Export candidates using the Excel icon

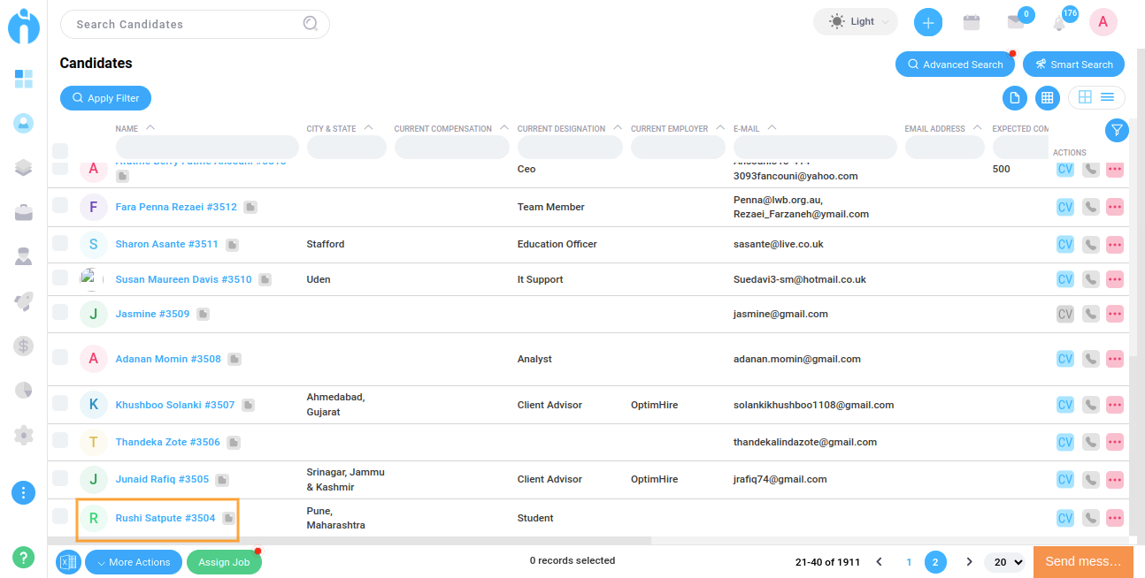pos(69,562)
